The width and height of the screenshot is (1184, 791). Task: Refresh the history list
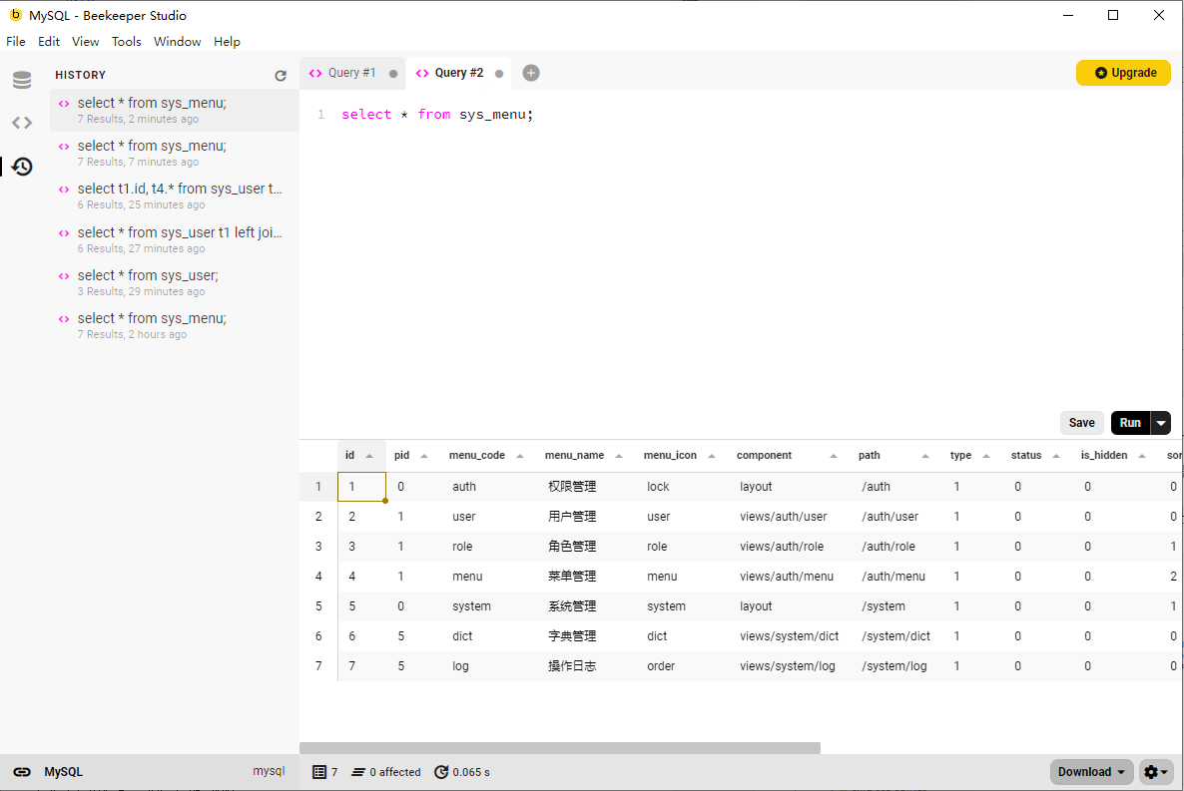[x=281, y=76]
